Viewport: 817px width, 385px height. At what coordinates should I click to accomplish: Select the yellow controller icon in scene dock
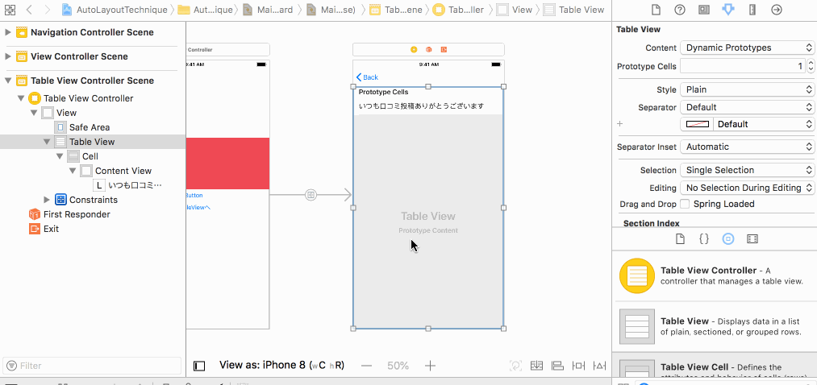[x=414, y=49]
